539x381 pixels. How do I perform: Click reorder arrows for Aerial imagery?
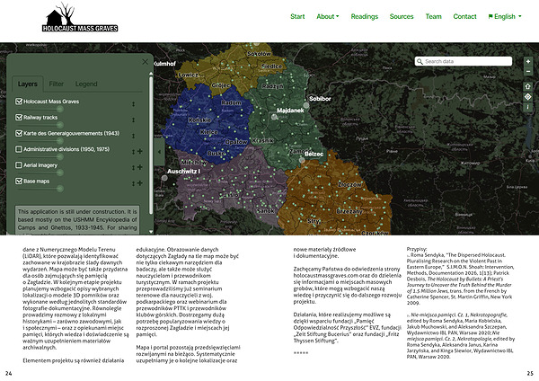(133, 168)
